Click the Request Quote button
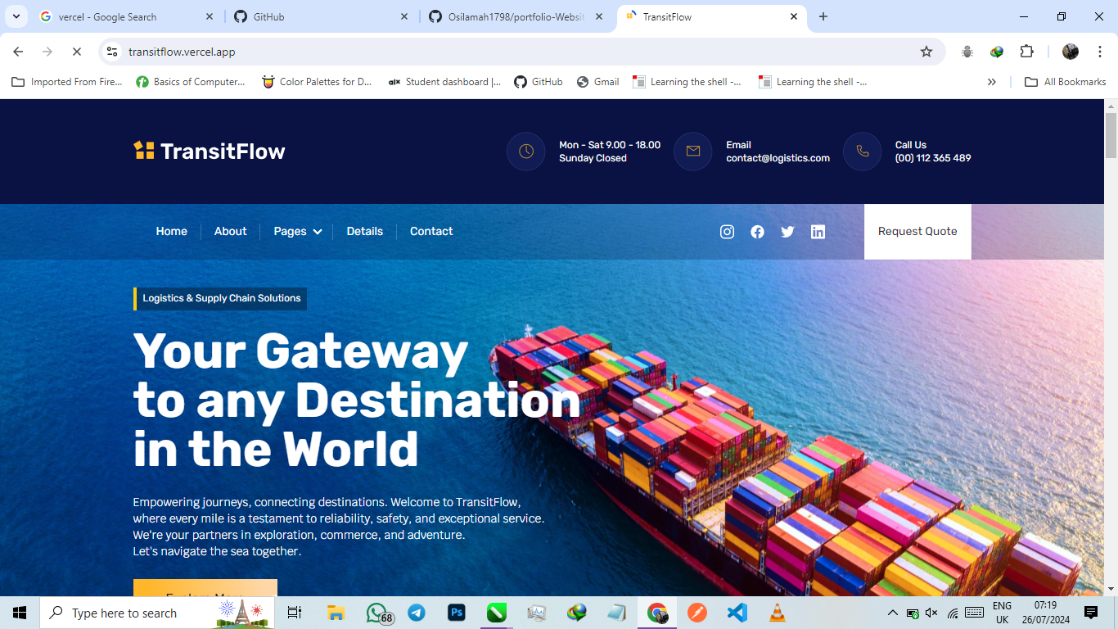 point(917,232)
